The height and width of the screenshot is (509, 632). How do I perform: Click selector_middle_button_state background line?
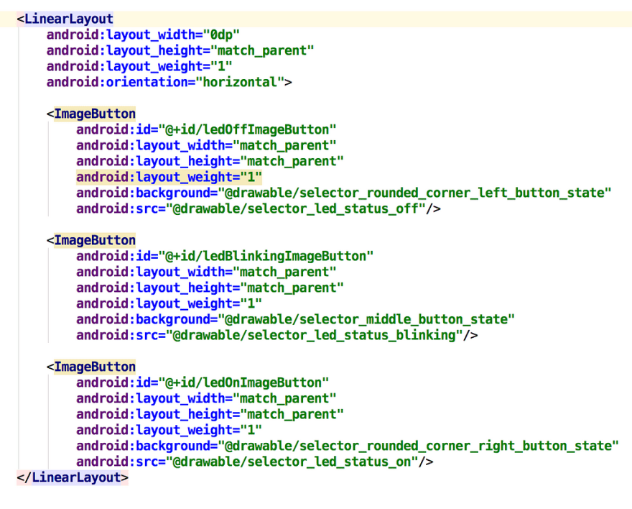295,319
